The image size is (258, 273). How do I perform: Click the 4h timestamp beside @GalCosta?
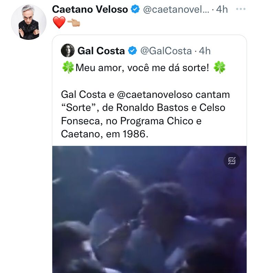205,51
